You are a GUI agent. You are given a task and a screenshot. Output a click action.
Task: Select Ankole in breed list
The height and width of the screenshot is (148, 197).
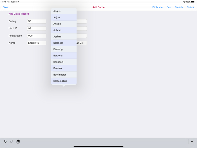click(x=64, y=24)
